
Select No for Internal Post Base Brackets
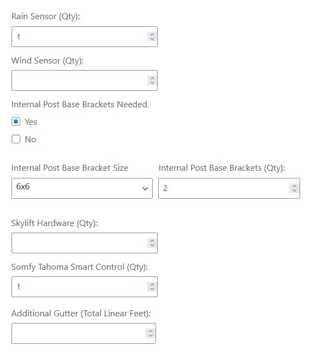click(x=16, y=139)
